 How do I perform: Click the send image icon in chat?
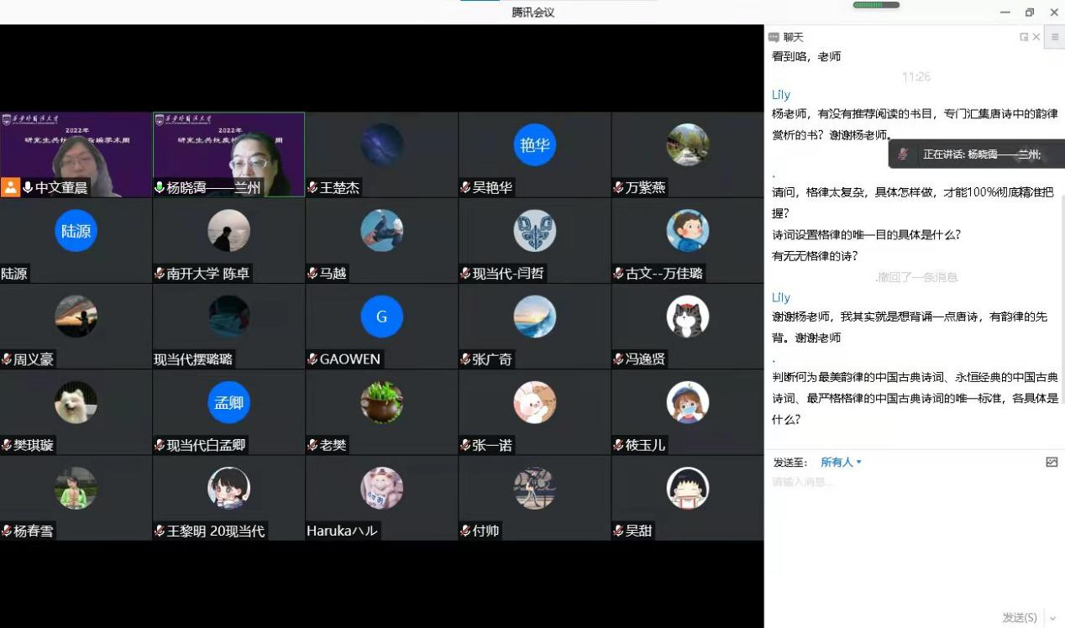point(1052,462)
